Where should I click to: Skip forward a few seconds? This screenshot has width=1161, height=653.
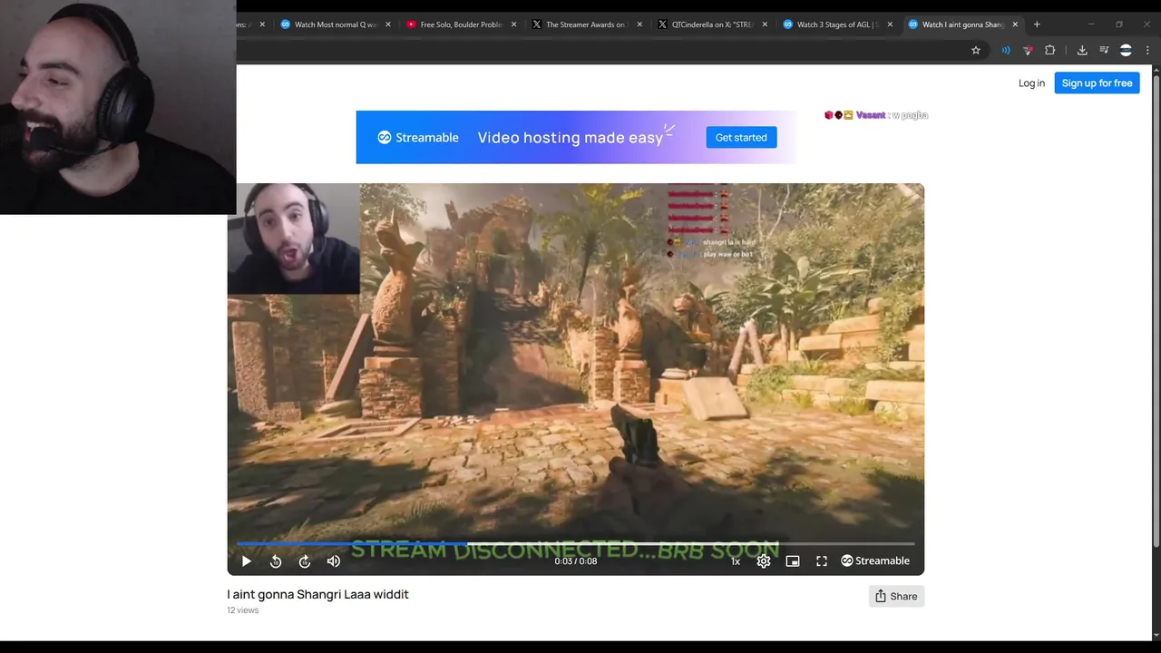tap(305, 561)
